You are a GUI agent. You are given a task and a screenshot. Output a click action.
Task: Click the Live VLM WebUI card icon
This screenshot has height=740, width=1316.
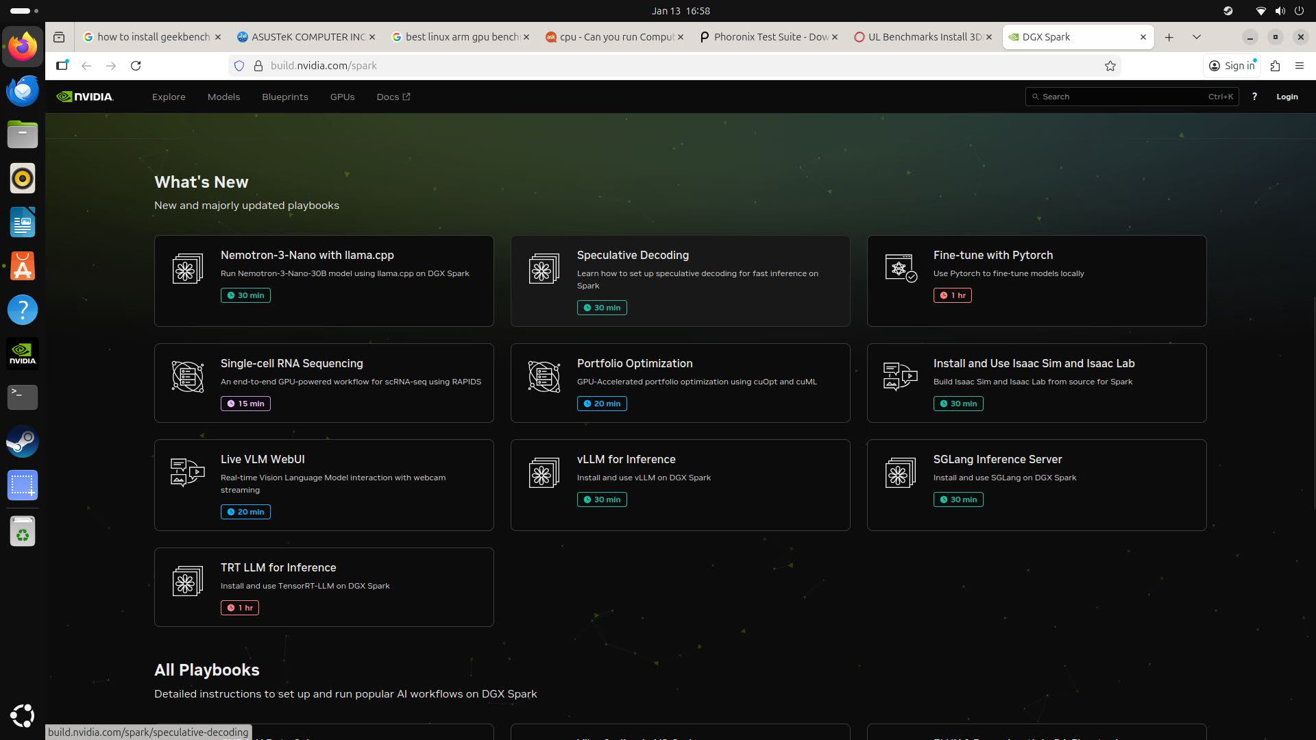tap(187, 472)
